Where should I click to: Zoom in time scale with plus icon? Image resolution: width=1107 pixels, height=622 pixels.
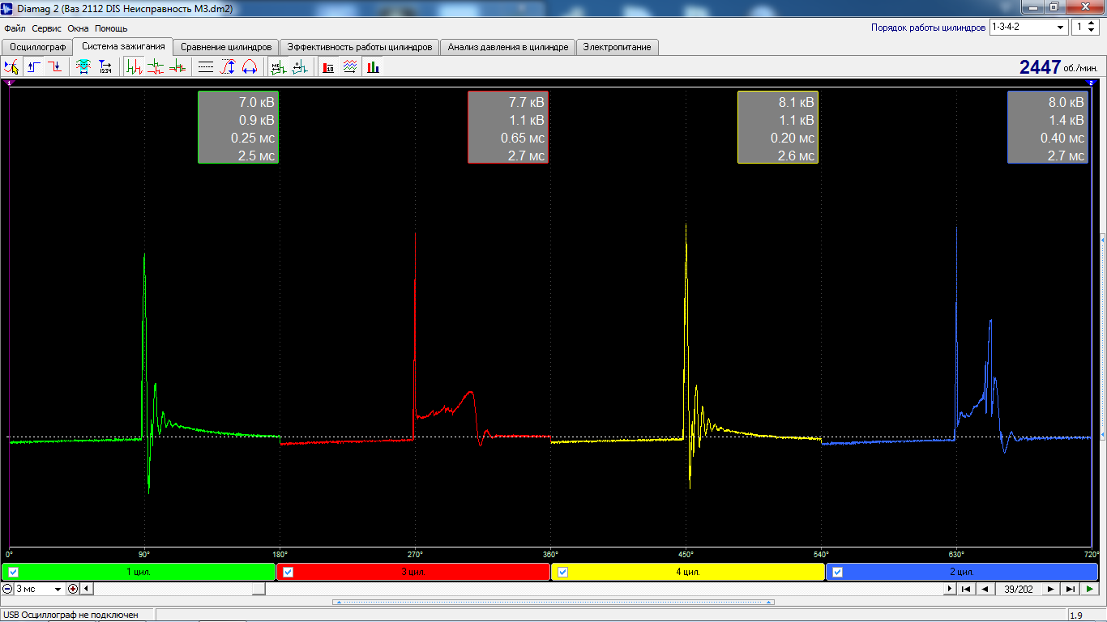tap(73, 589)
